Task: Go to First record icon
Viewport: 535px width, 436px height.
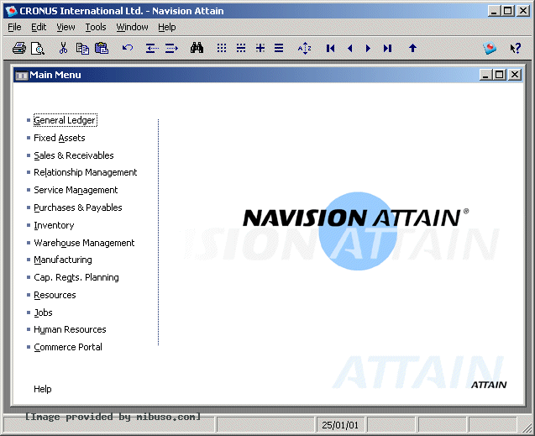Action: point(330,49)
